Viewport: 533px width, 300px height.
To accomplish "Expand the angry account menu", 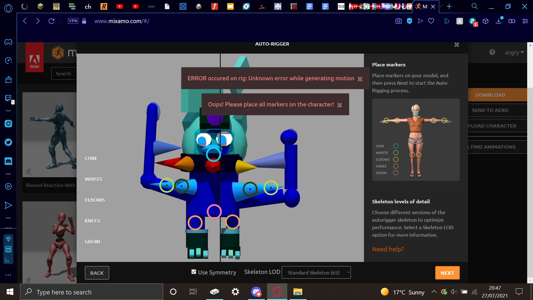I will pyautogui.click(x=514, y=52).
